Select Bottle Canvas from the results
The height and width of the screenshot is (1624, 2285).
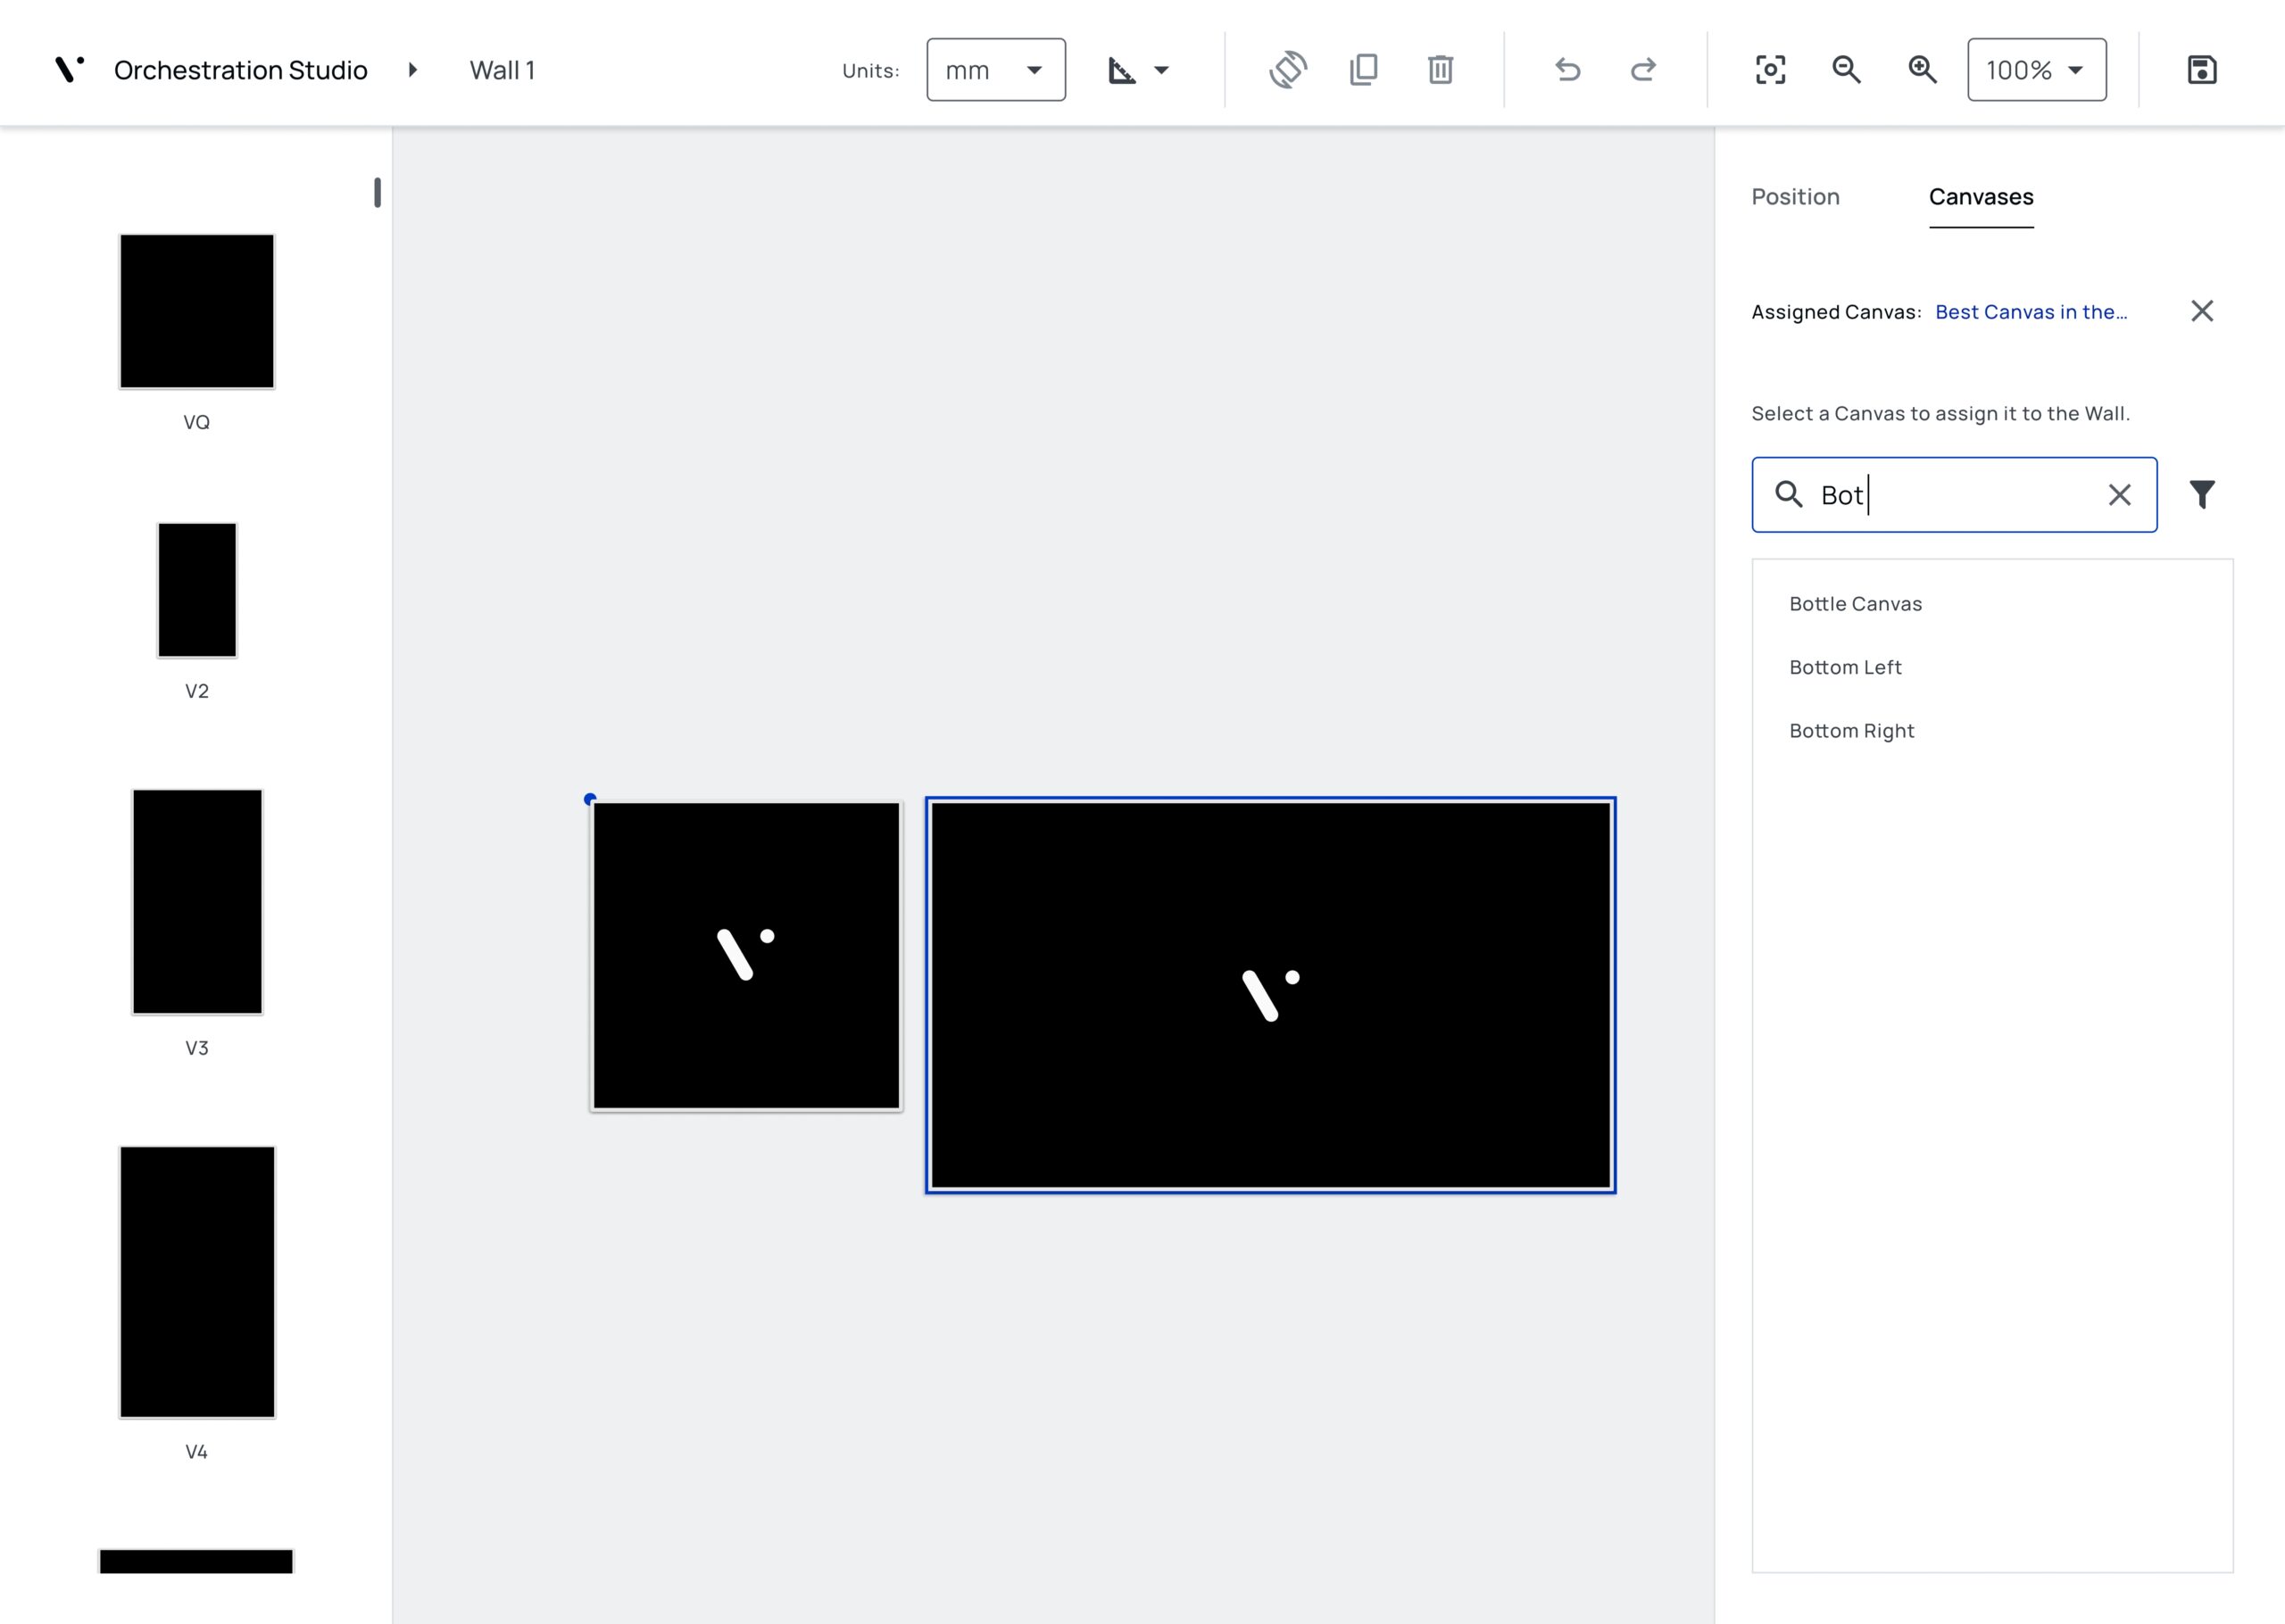1855,604
